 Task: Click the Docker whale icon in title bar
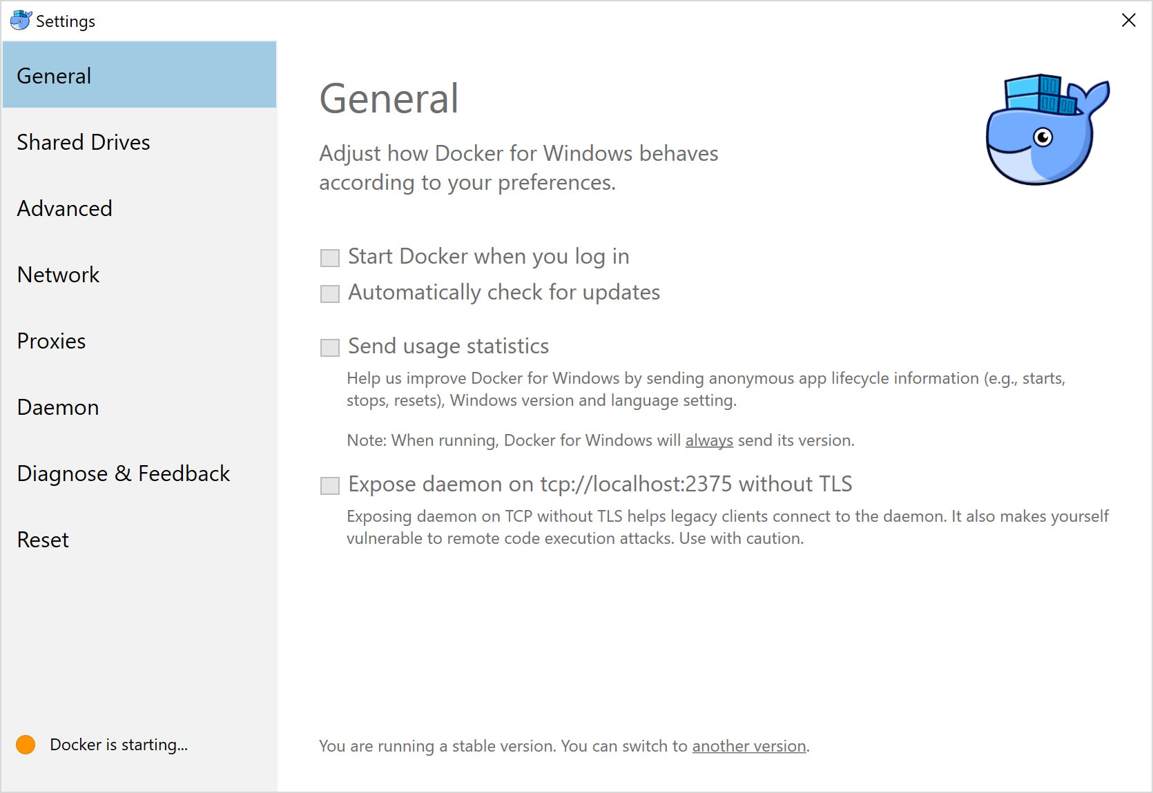click(21, 21)
